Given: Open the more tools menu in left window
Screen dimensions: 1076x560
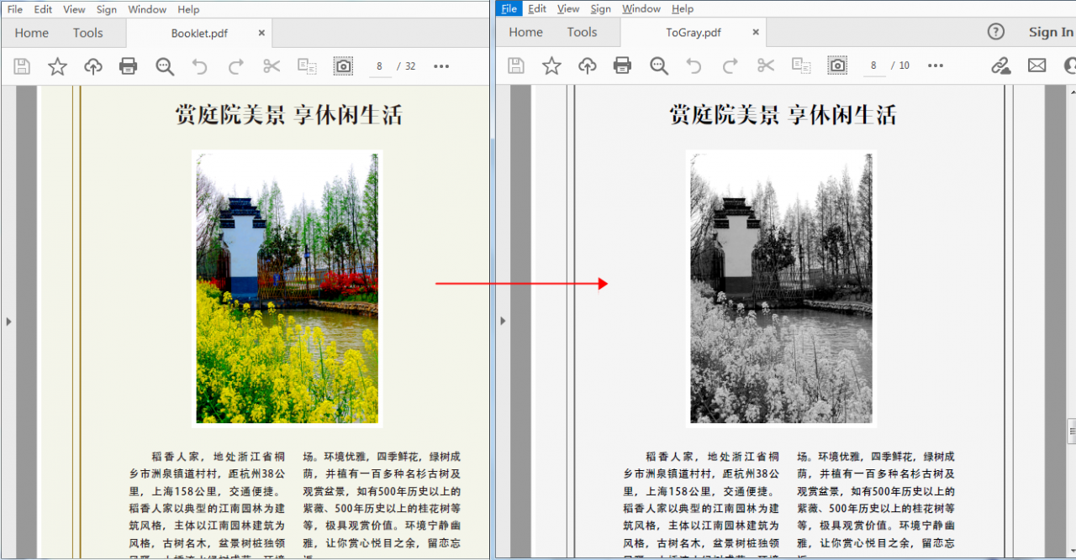Looking at the screenshot, I should tap(440, 65).
